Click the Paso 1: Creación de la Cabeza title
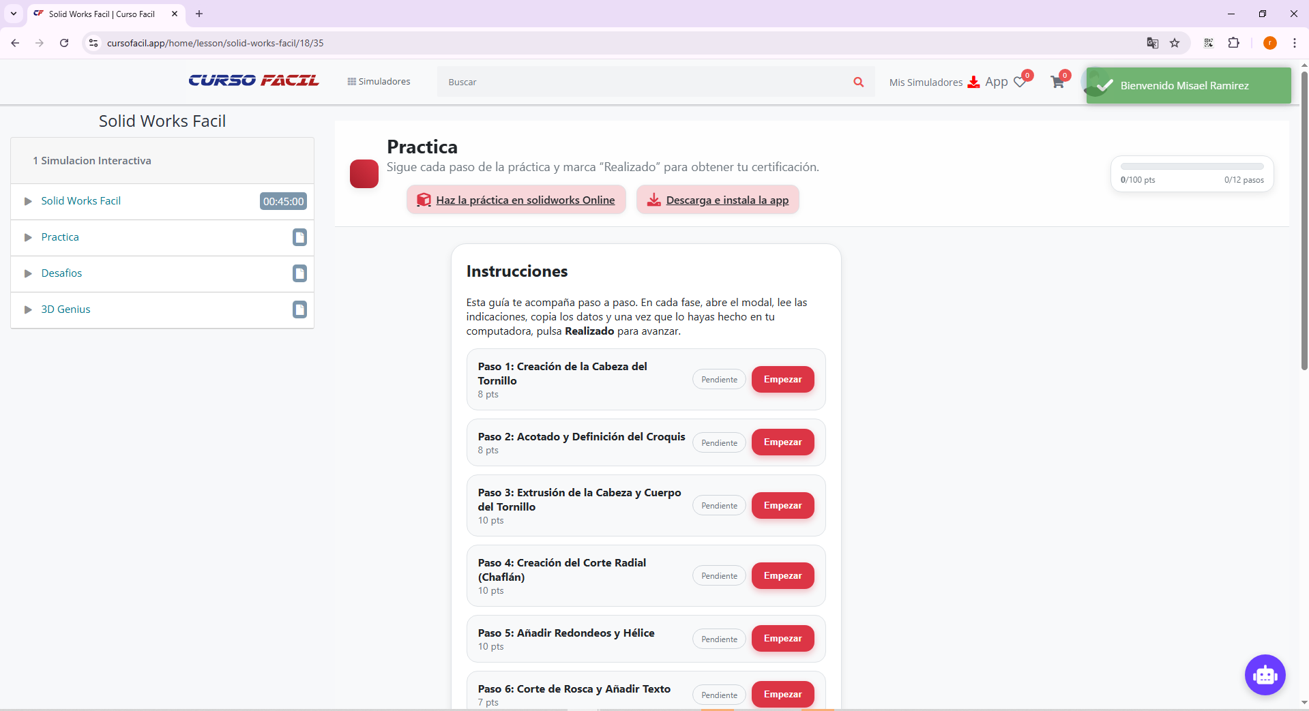This screenshot has width=1309, height=711. pos(563,374)
